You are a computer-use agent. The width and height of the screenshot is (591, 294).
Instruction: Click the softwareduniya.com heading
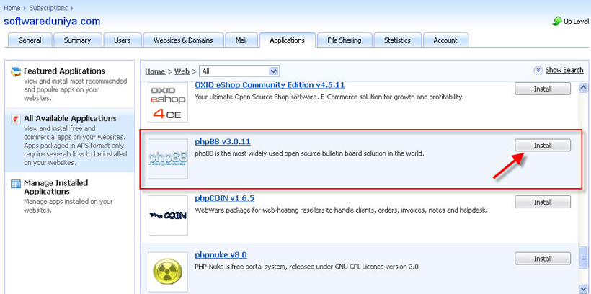pos(52,21)
